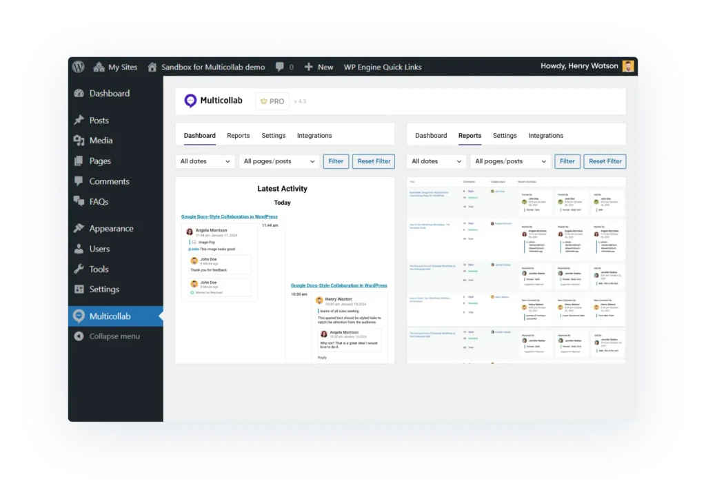Image resolution: width=706 pixels, height=501 pixels.
Task: Expand All dates dropdown above Latest Activity
Action: [205, 161]
